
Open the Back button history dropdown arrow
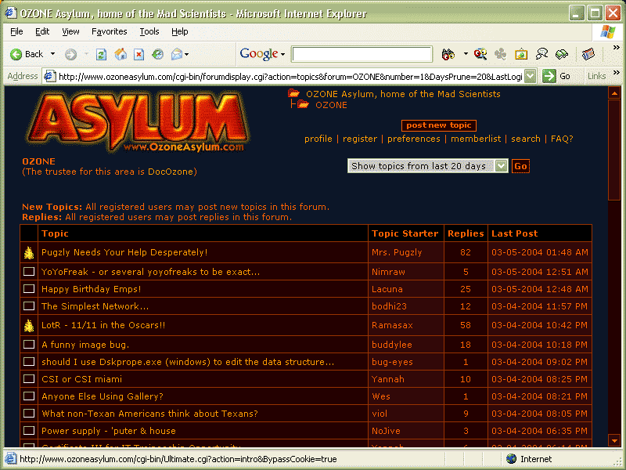(52, 54)
